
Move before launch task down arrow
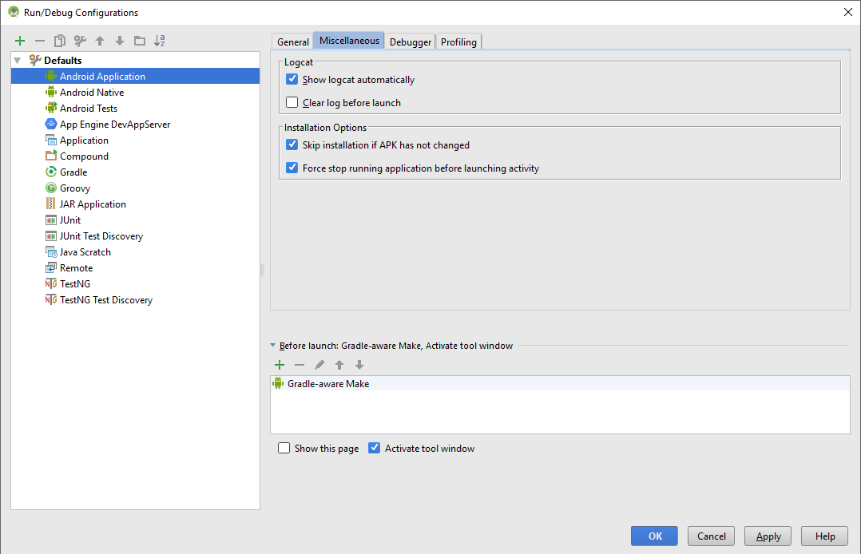click(359, 365)
